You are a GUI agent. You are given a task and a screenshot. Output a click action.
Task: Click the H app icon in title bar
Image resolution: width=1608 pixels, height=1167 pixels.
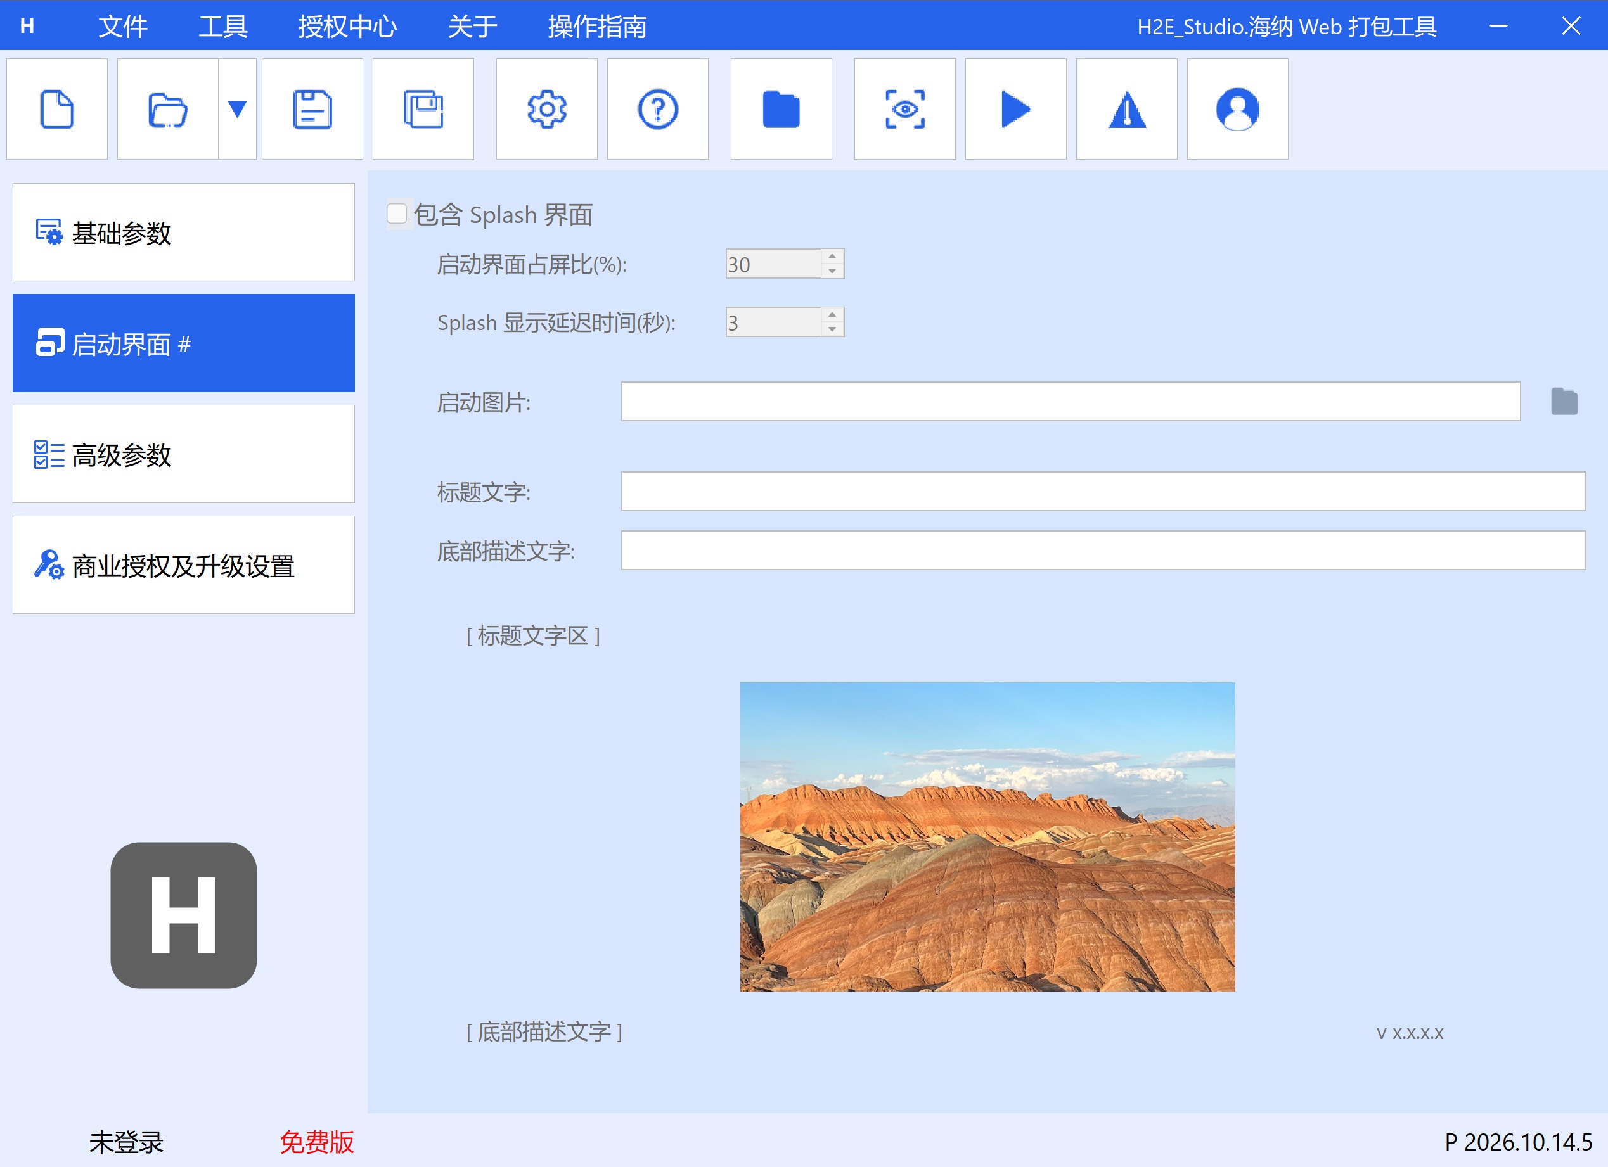27,25
